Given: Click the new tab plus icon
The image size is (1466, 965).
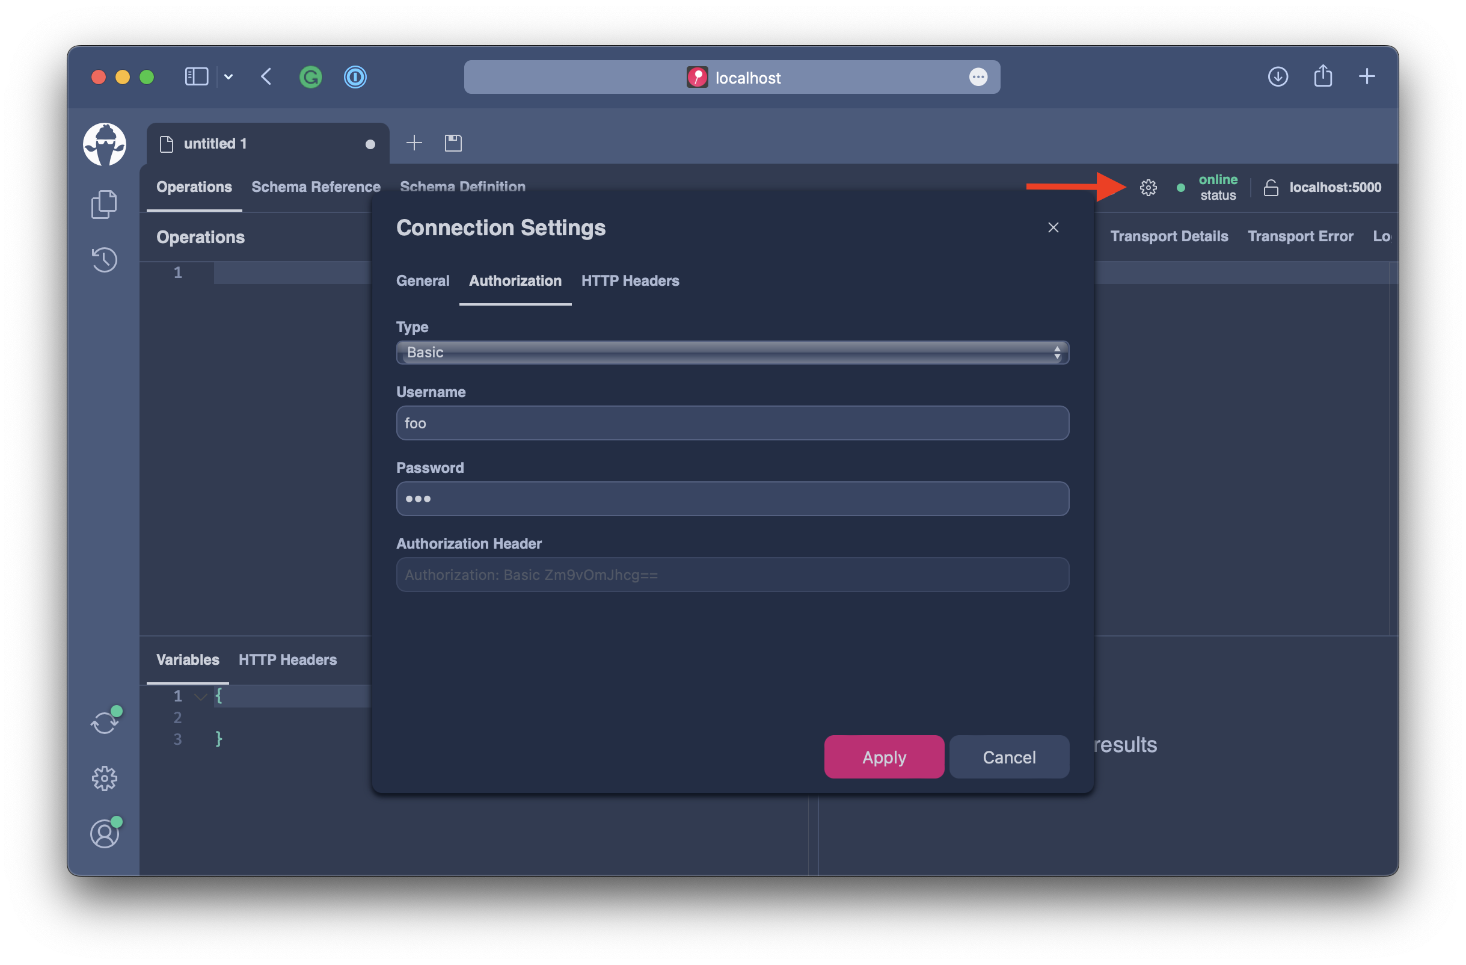Looking at the screenshot, I should (x=414, y=142).
